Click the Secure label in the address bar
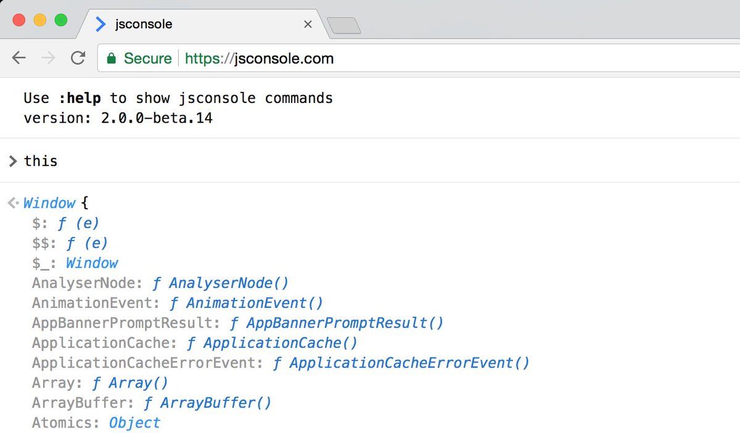This screenshot has height=433, width=740. click(147, 59)
